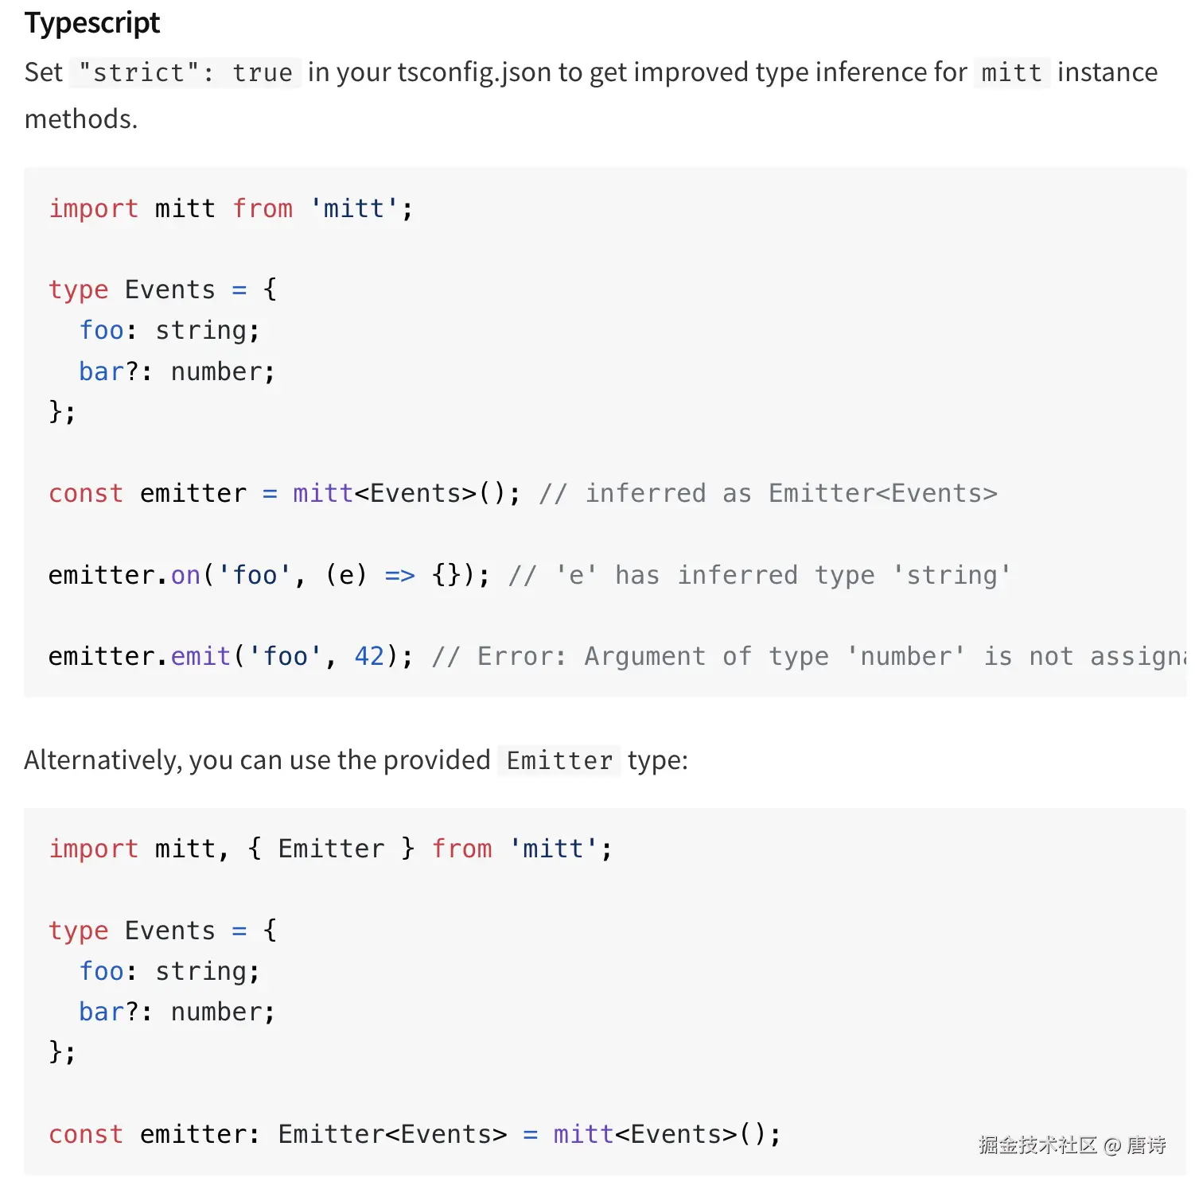Click the inline mitt code in the paragraph

(1011, 72)
